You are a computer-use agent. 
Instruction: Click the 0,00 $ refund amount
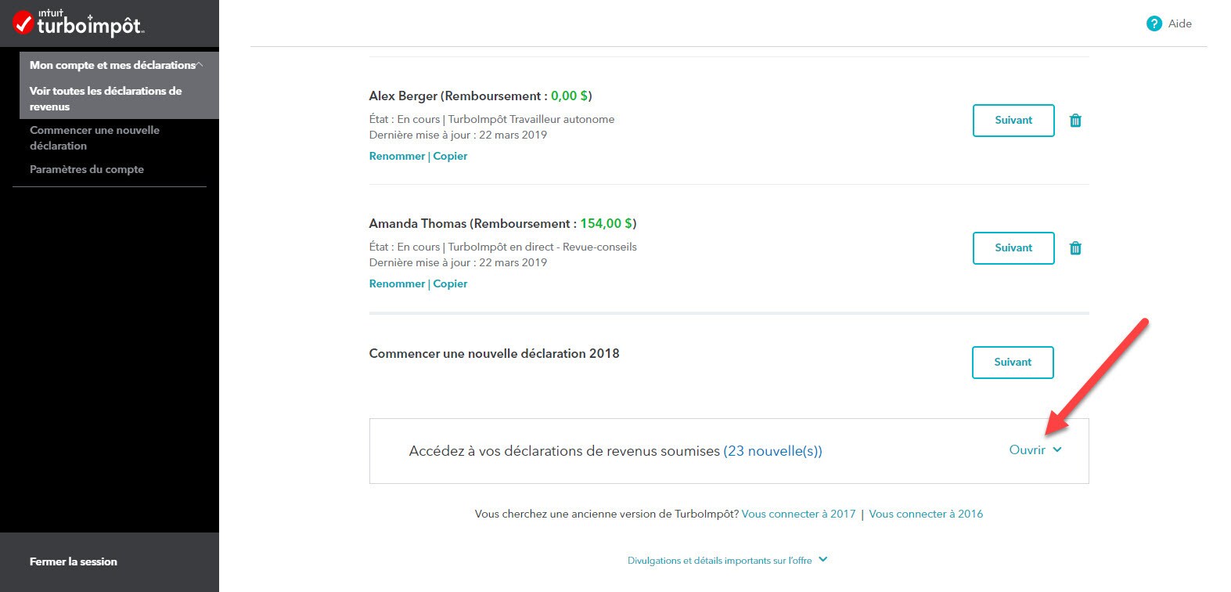point(570,96)
